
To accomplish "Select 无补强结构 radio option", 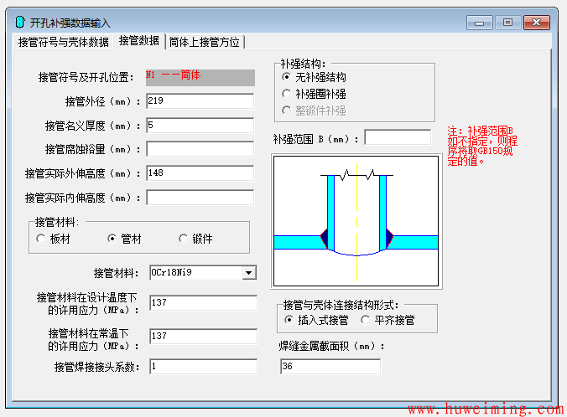I will 288,77.
